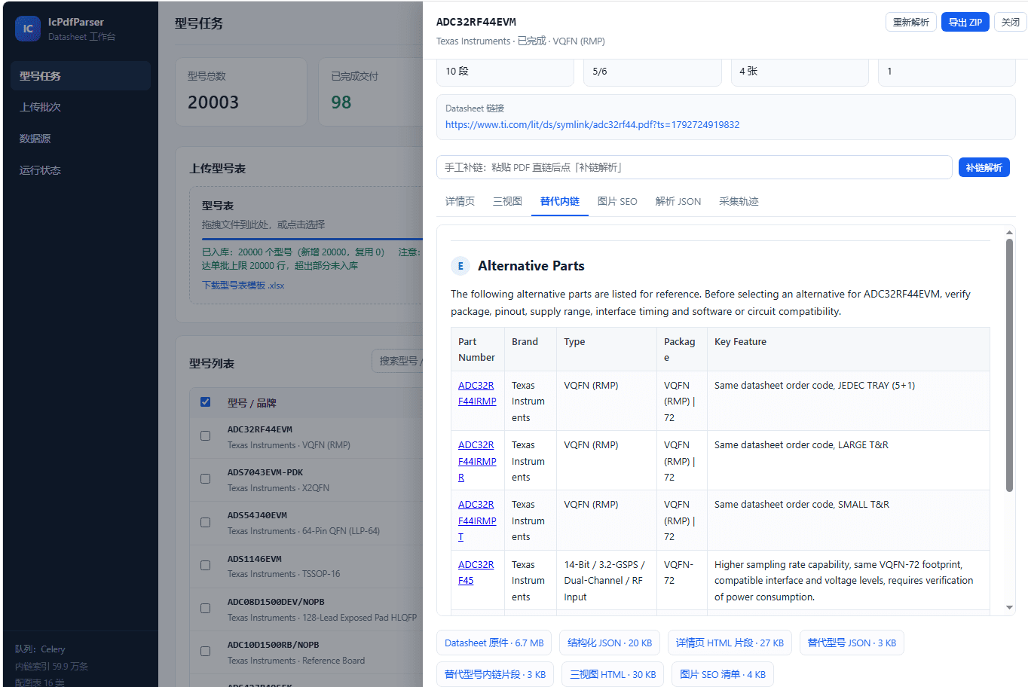Open the ADC32RF44IRMP part link

click(477, 393)
